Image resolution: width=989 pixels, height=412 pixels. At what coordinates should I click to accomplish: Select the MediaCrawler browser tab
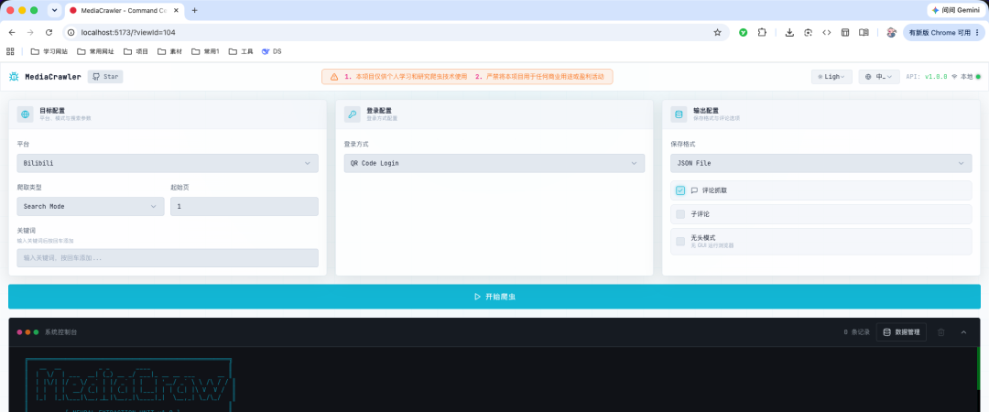tap(124, 10)
